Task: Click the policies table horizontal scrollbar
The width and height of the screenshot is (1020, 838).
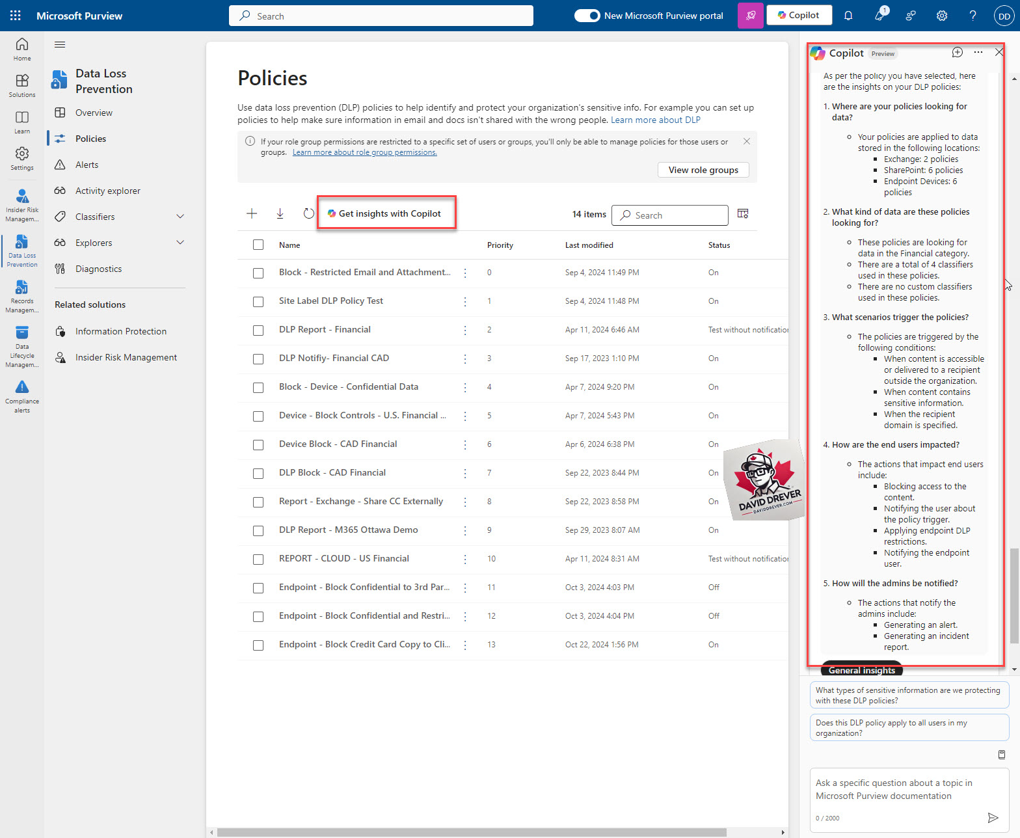Action: [472, 832]
